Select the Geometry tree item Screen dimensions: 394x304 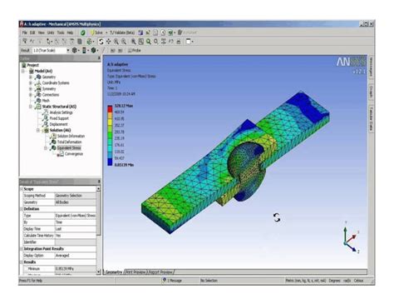tap(49, 77)
